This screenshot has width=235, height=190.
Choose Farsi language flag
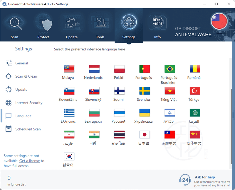click(x=69, y=135)
